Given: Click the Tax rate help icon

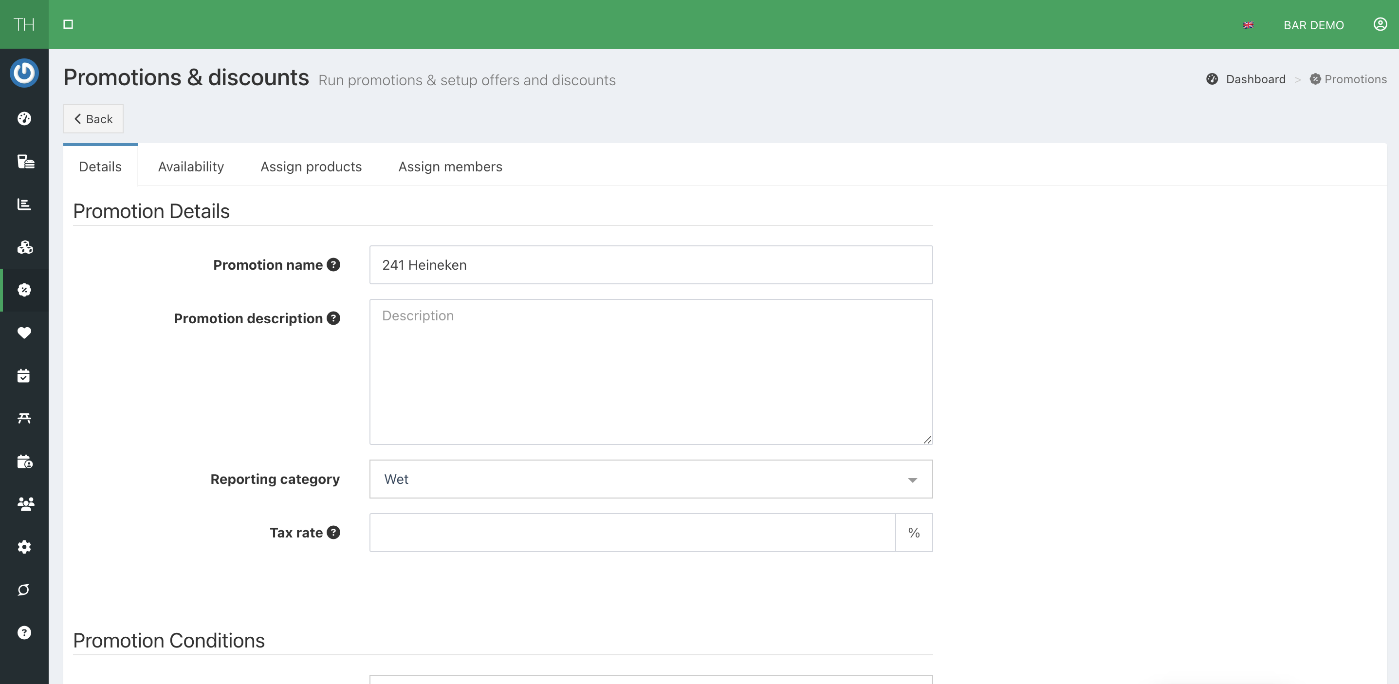Looking at the screenshot, I should click(x=333, y=533).
